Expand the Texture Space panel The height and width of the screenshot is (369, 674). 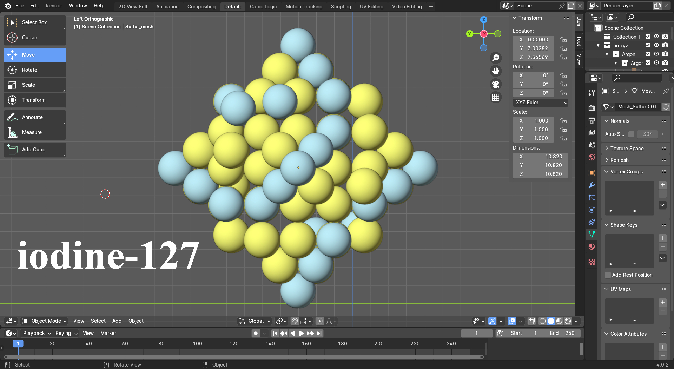click(x=627, y=149)
